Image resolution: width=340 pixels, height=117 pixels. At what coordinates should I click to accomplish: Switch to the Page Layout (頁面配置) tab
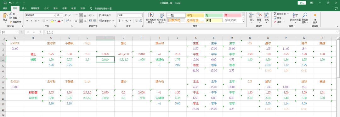35,9
